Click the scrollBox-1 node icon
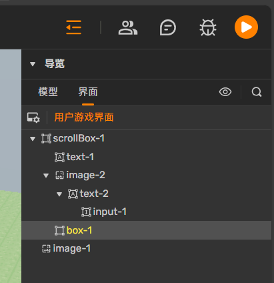The height and width of the screenshot is (283, 274). click(x=46, y=138)
